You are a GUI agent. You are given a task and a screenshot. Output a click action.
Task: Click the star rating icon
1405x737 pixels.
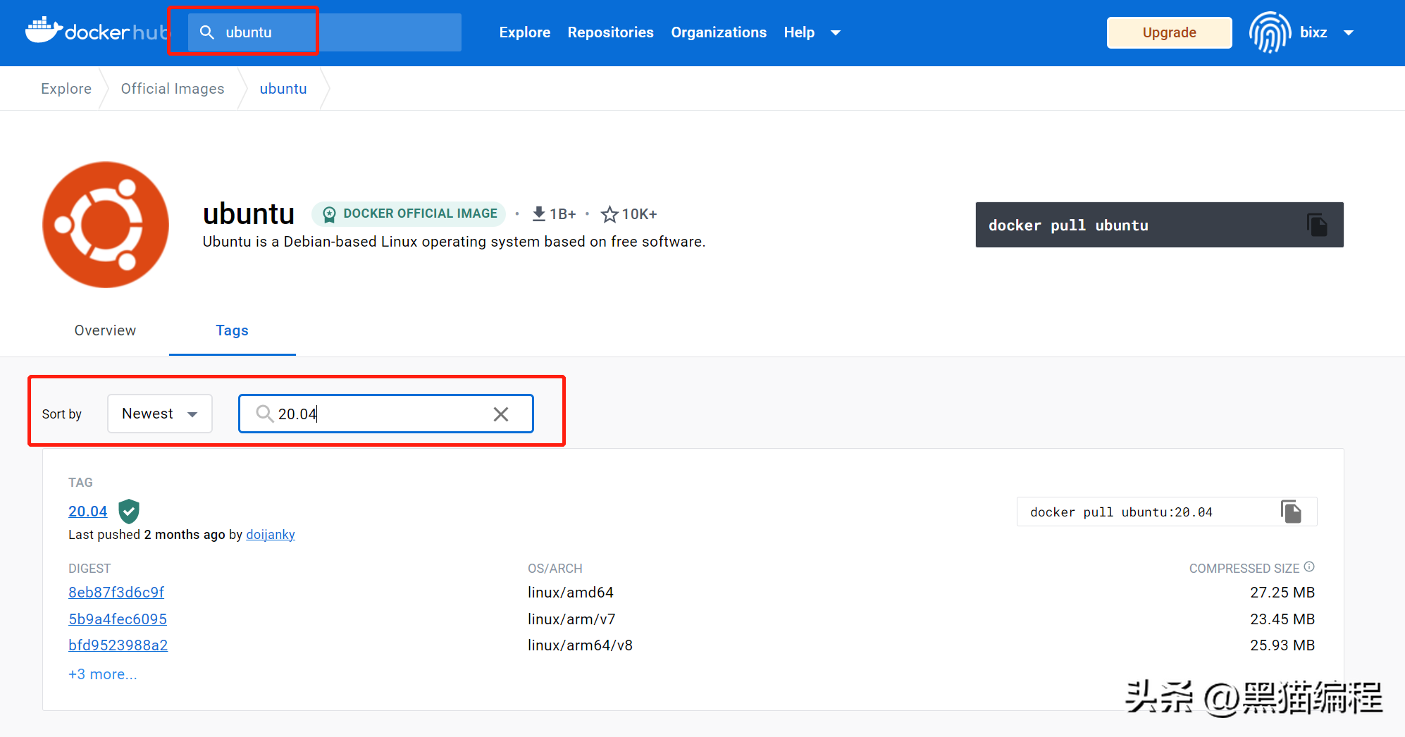tap(609, 214)
